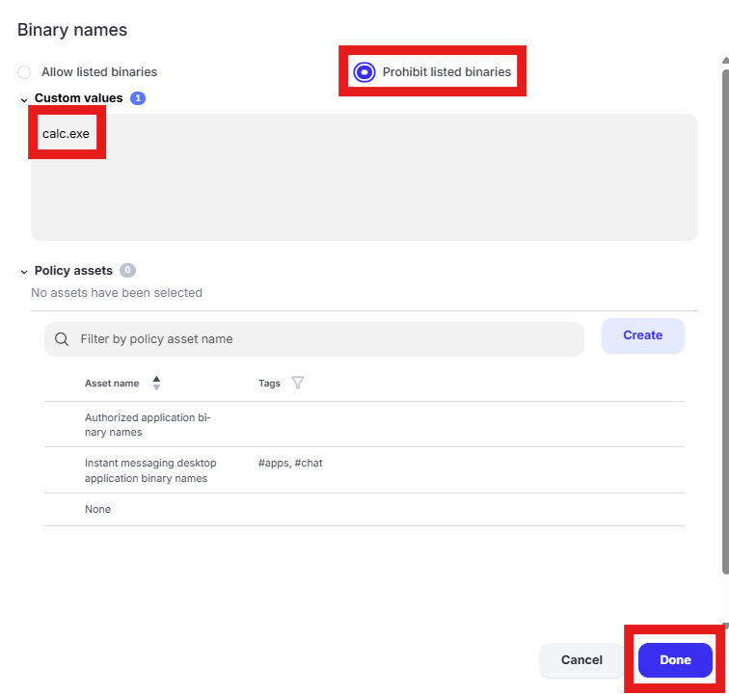Viewport: 729px width, 694px height.
Task: Sort by Asset name arrows
Action: (x=156, y=383)
